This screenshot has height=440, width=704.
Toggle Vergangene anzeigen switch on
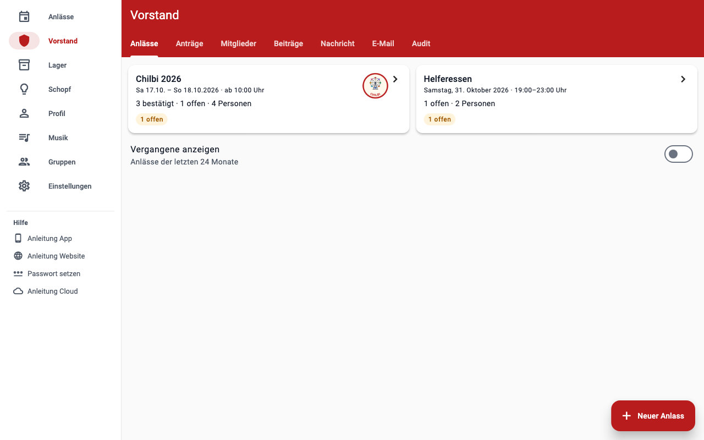point(679,154)
